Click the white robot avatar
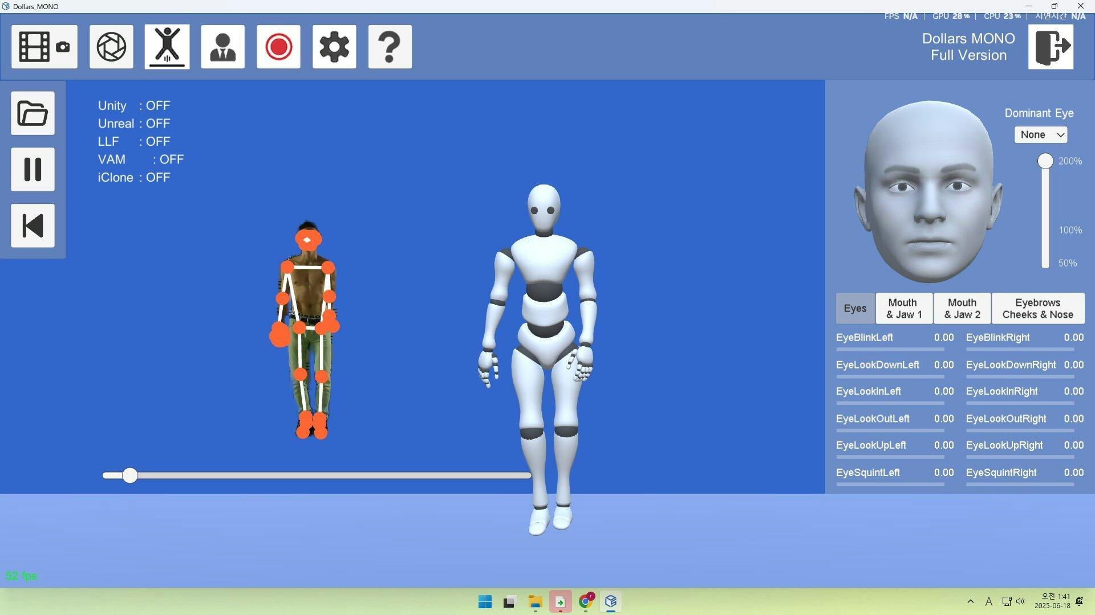Image resolution: width=1095 pixels, height=615 pixels. (543, 359)
